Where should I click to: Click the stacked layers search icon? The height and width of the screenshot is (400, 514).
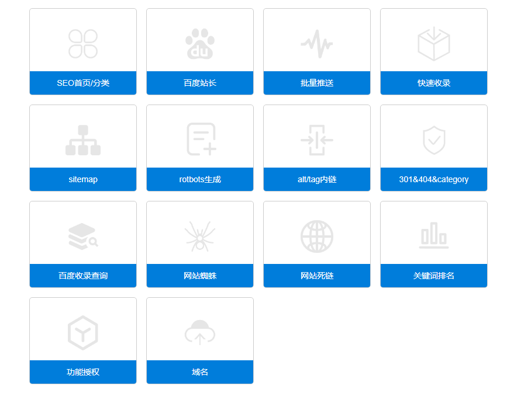[x=82, y=236]
